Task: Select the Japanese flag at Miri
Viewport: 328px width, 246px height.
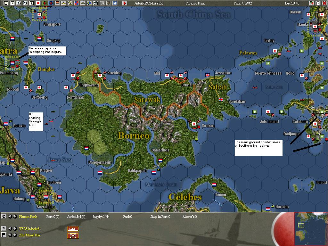Action: point(167,75)
